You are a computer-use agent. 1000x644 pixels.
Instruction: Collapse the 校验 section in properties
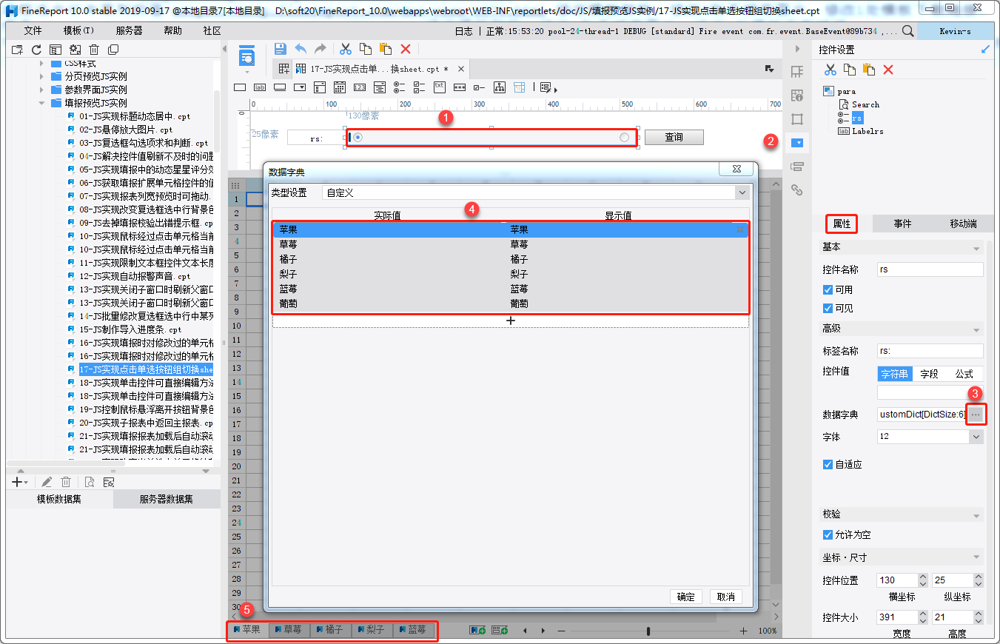[977, 515]
